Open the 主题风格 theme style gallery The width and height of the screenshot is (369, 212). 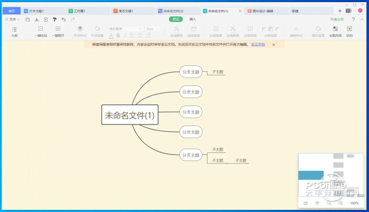(x=335, y=32)
